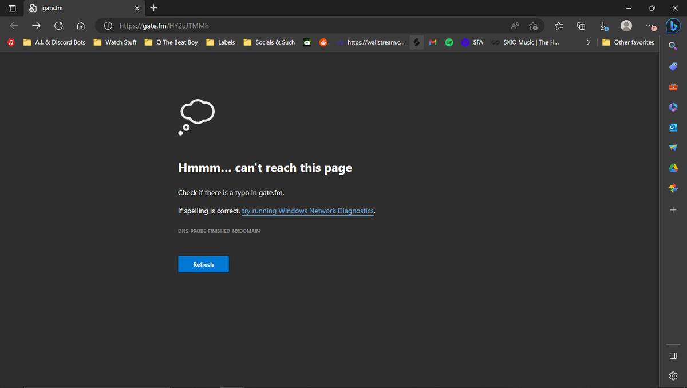Screen dimensions: 687x388
Task: Open sidebar blue paper-plane Drop icon
Action: pos(673,147)
